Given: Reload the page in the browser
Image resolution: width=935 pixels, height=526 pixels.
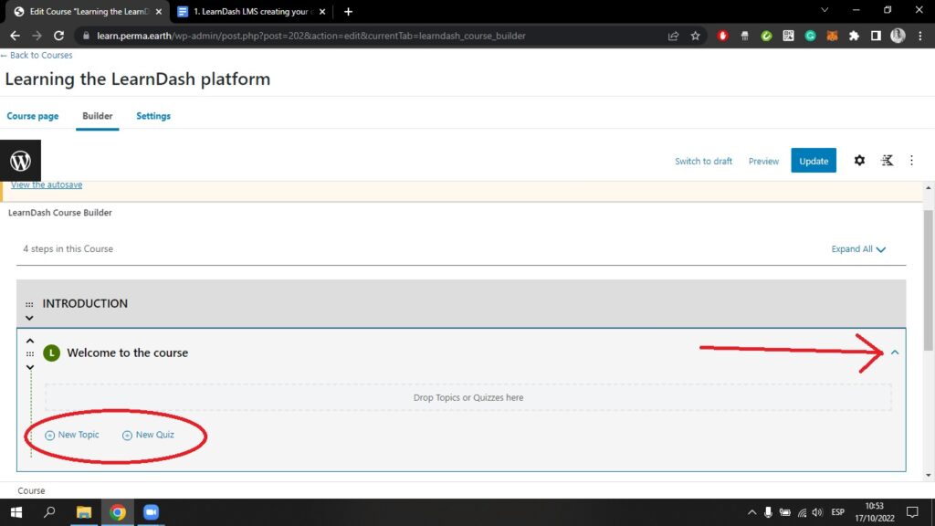Looking at the screenshot, I should [59, 36].
